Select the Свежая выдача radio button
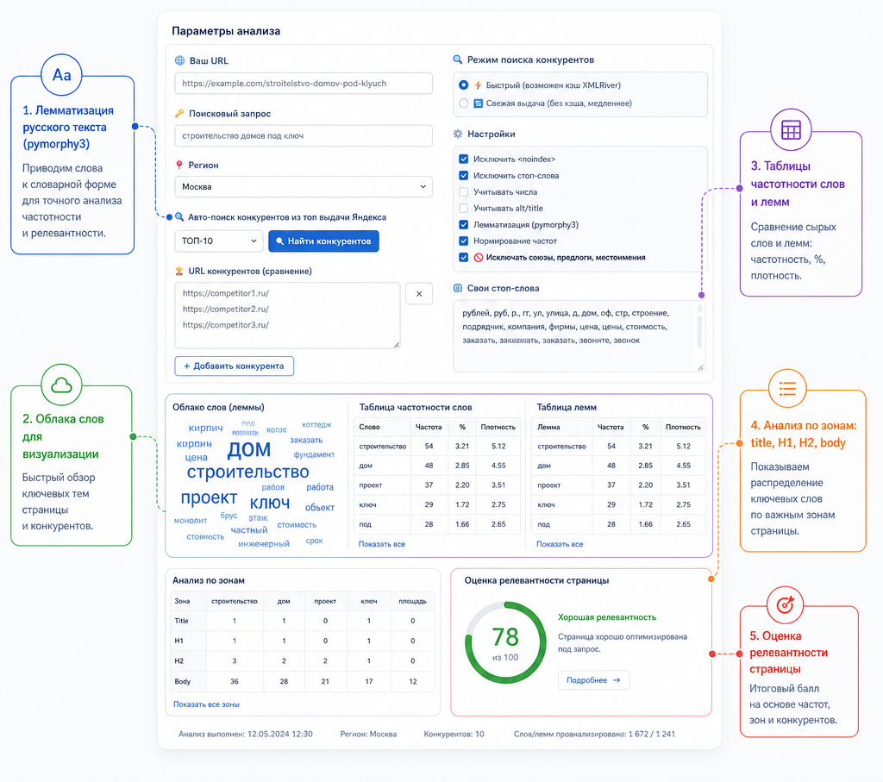Viewport: 883px width, 782px height. tap(463, 103)
